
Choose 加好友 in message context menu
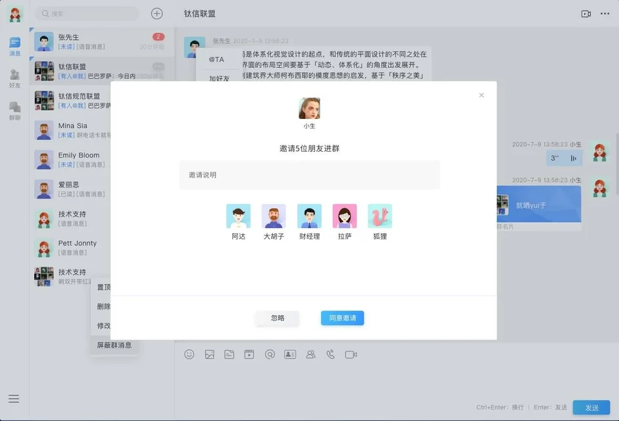(219, 78)
